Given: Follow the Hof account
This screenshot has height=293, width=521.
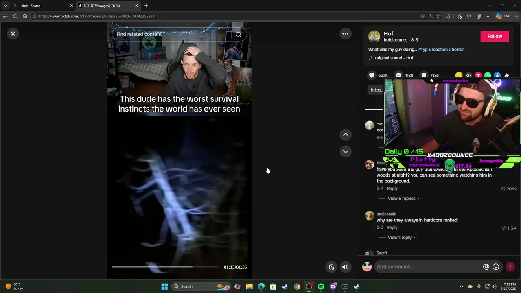Looking at the screenshot, I should point(495,36).
